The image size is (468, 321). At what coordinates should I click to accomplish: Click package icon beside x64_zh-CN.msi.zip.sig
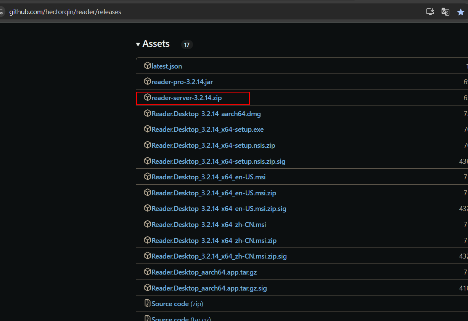pos(148,256)
